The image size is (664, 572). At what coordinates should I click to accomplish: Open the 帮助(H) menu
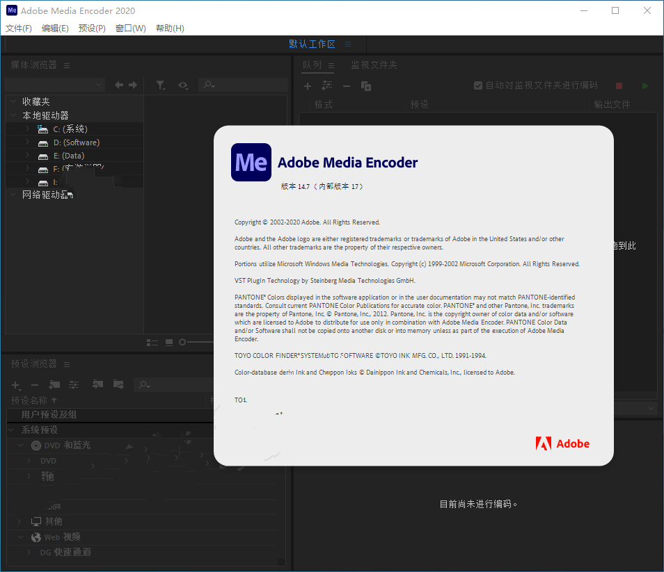[x=170, y=28]
